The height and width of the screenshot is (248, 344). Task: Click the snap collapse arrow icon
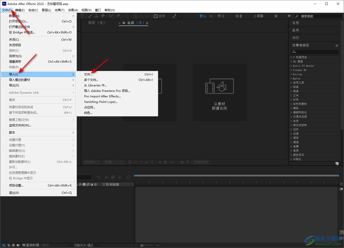174,16
